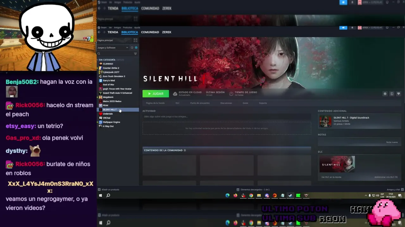Screen dimensions: 405x227
Task: Go back with Steam navigation arrow
Action: [x=99, y=32]
